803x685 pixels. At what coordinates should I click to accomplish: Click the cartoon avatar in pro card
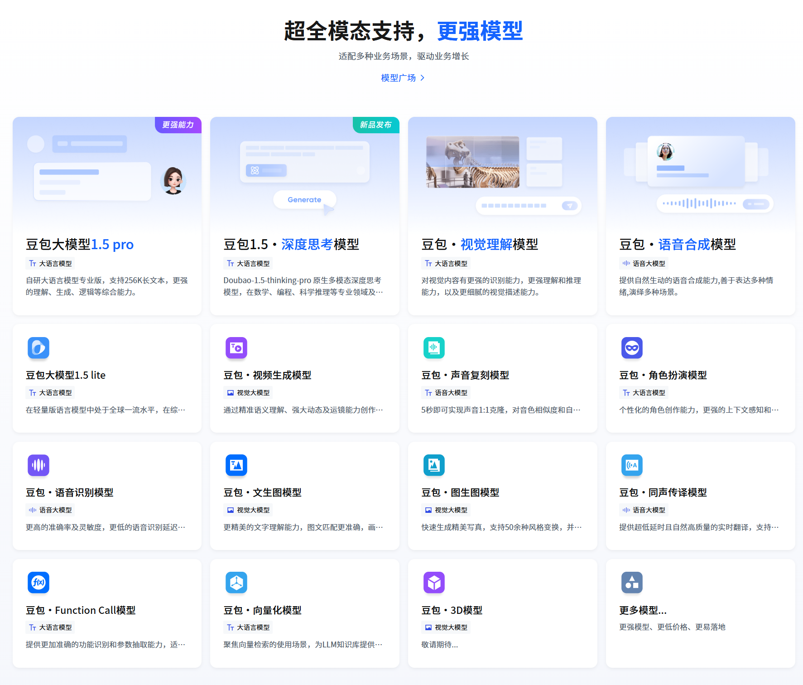[x=173, y=180]
